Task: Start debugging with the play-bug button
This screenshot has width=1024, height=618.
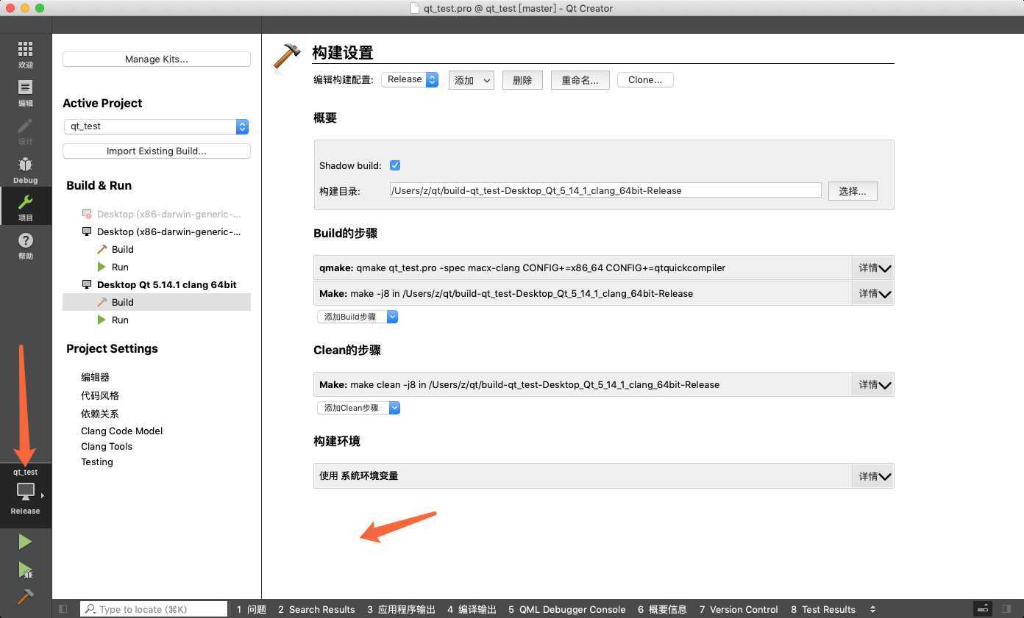Action: [x=25, y=570]
